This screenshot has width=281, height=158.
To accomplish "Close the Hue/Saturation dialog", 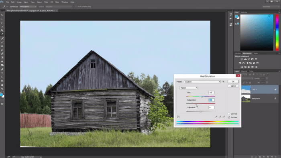I will point(238,76).
